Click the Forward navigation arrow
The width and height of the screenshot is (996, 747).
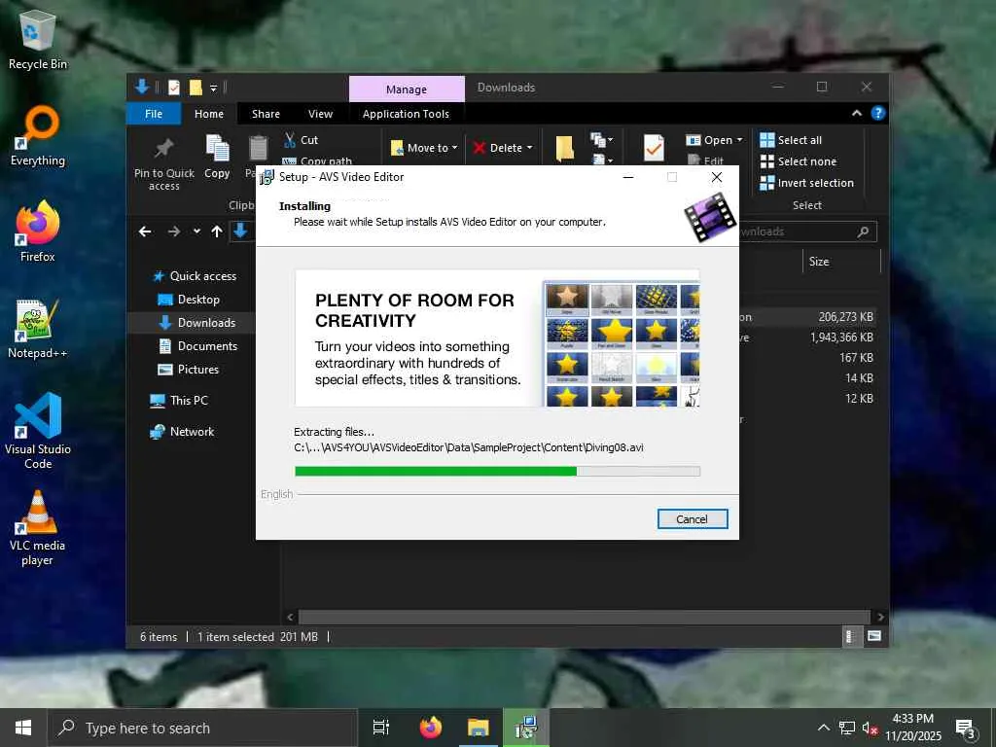point(173,231)
